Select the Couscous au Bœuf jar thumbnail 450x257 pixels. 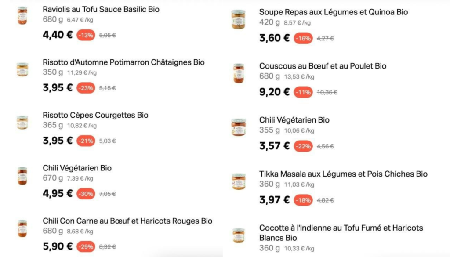click(x=239, y=73)
